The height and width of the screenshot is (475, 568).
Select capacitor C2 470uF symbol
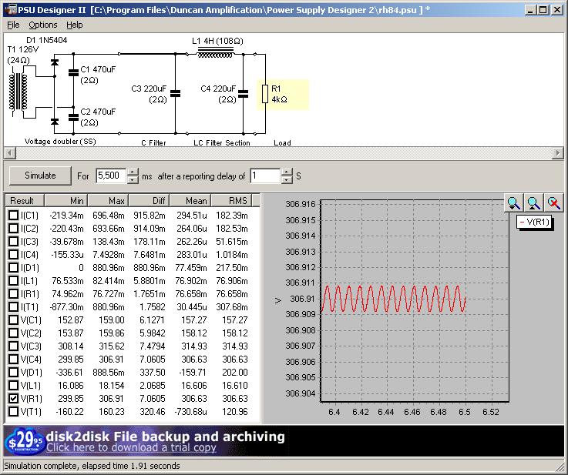tap(73, 117)
